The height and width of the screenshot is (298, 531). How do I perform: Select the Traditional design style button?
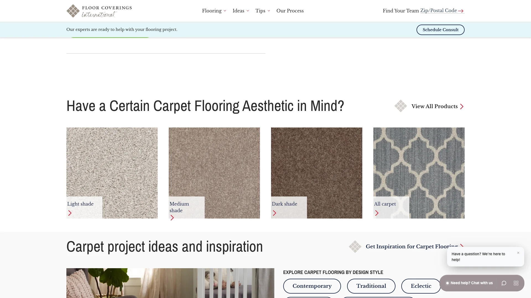tap(371, 286)
